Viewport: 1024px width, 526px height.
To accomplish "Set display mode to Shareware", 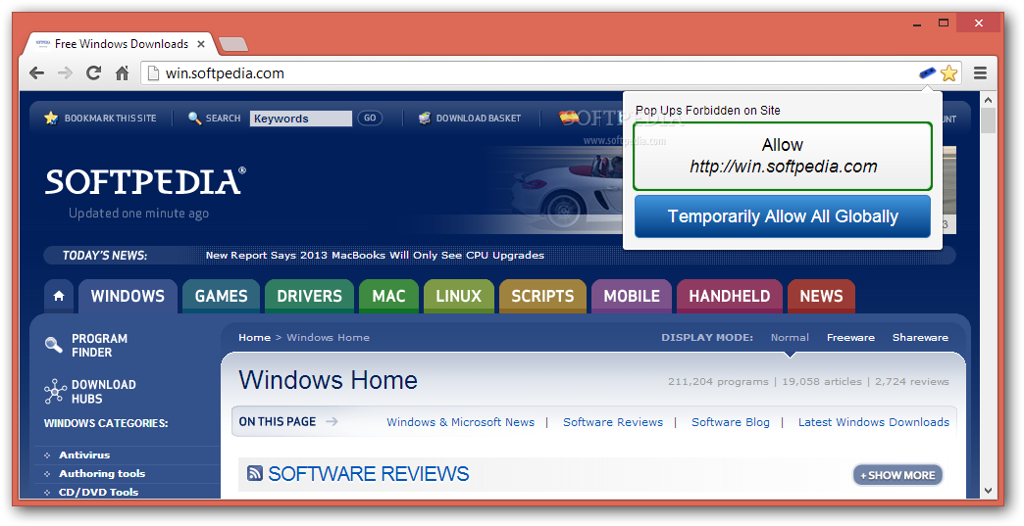I will tap(920, 338).
